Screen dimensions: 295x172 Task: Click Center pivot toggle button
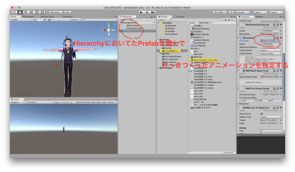coord(55,12)
